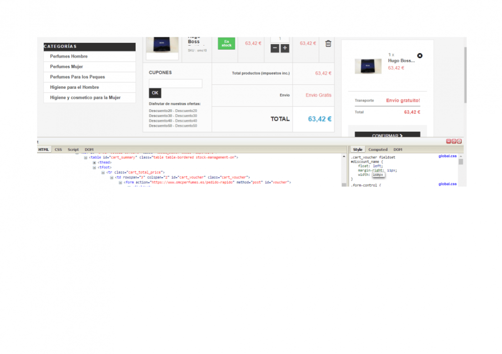Click the coupon code input field
The width and height of the screenshot is (502, 354).
(175, 83)
